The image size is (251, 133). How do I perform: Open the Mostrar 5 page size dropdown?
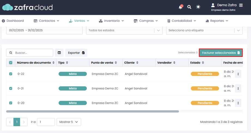69,122
